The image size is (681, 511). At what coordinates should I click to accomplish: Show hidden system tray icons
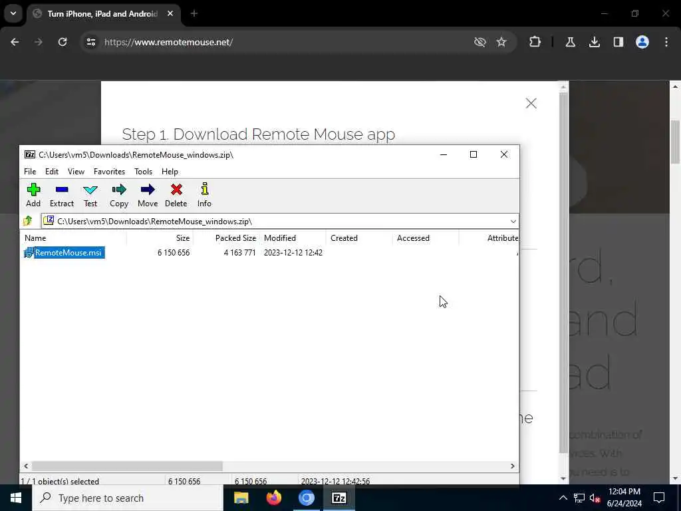[x=563, y=498]
